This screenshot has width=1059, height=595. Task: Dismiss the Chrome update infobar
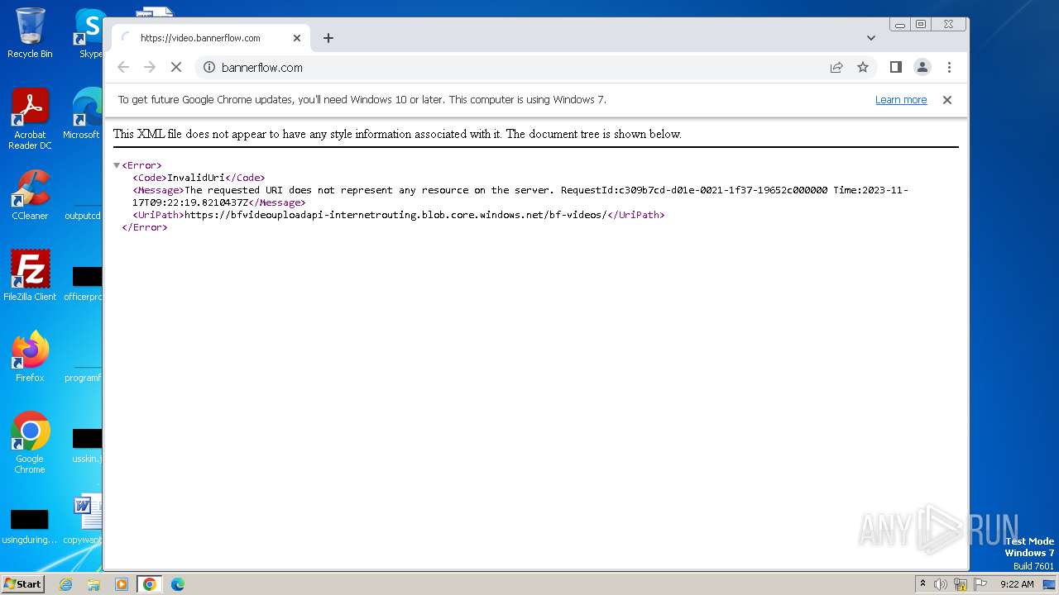click(x=947, y=100)
